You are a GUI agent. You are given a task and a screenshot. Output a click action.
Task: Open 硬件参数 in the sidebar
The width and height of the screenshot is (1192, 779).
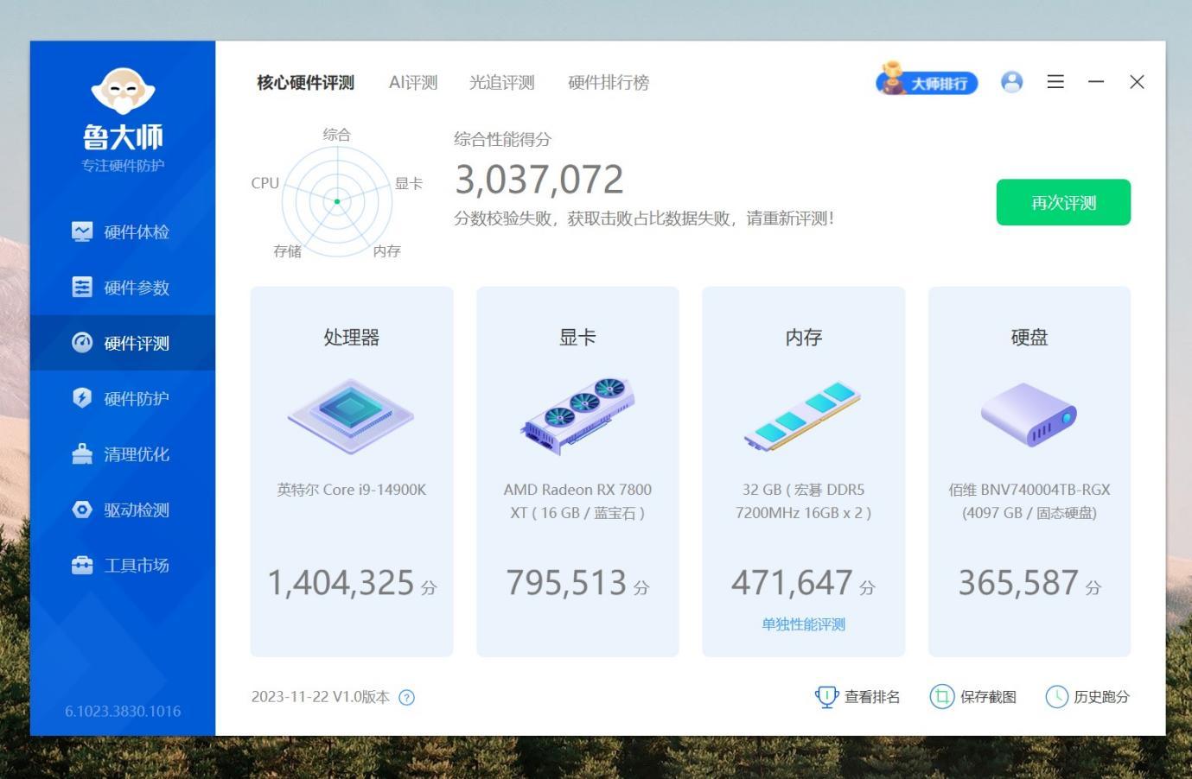[x=123, y=288]
